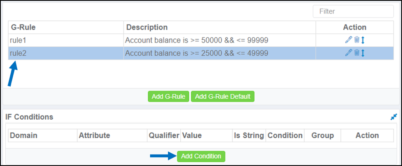
Task: Reorder rule2 with the up-down arrow icon
Action: tap(363, 53)
